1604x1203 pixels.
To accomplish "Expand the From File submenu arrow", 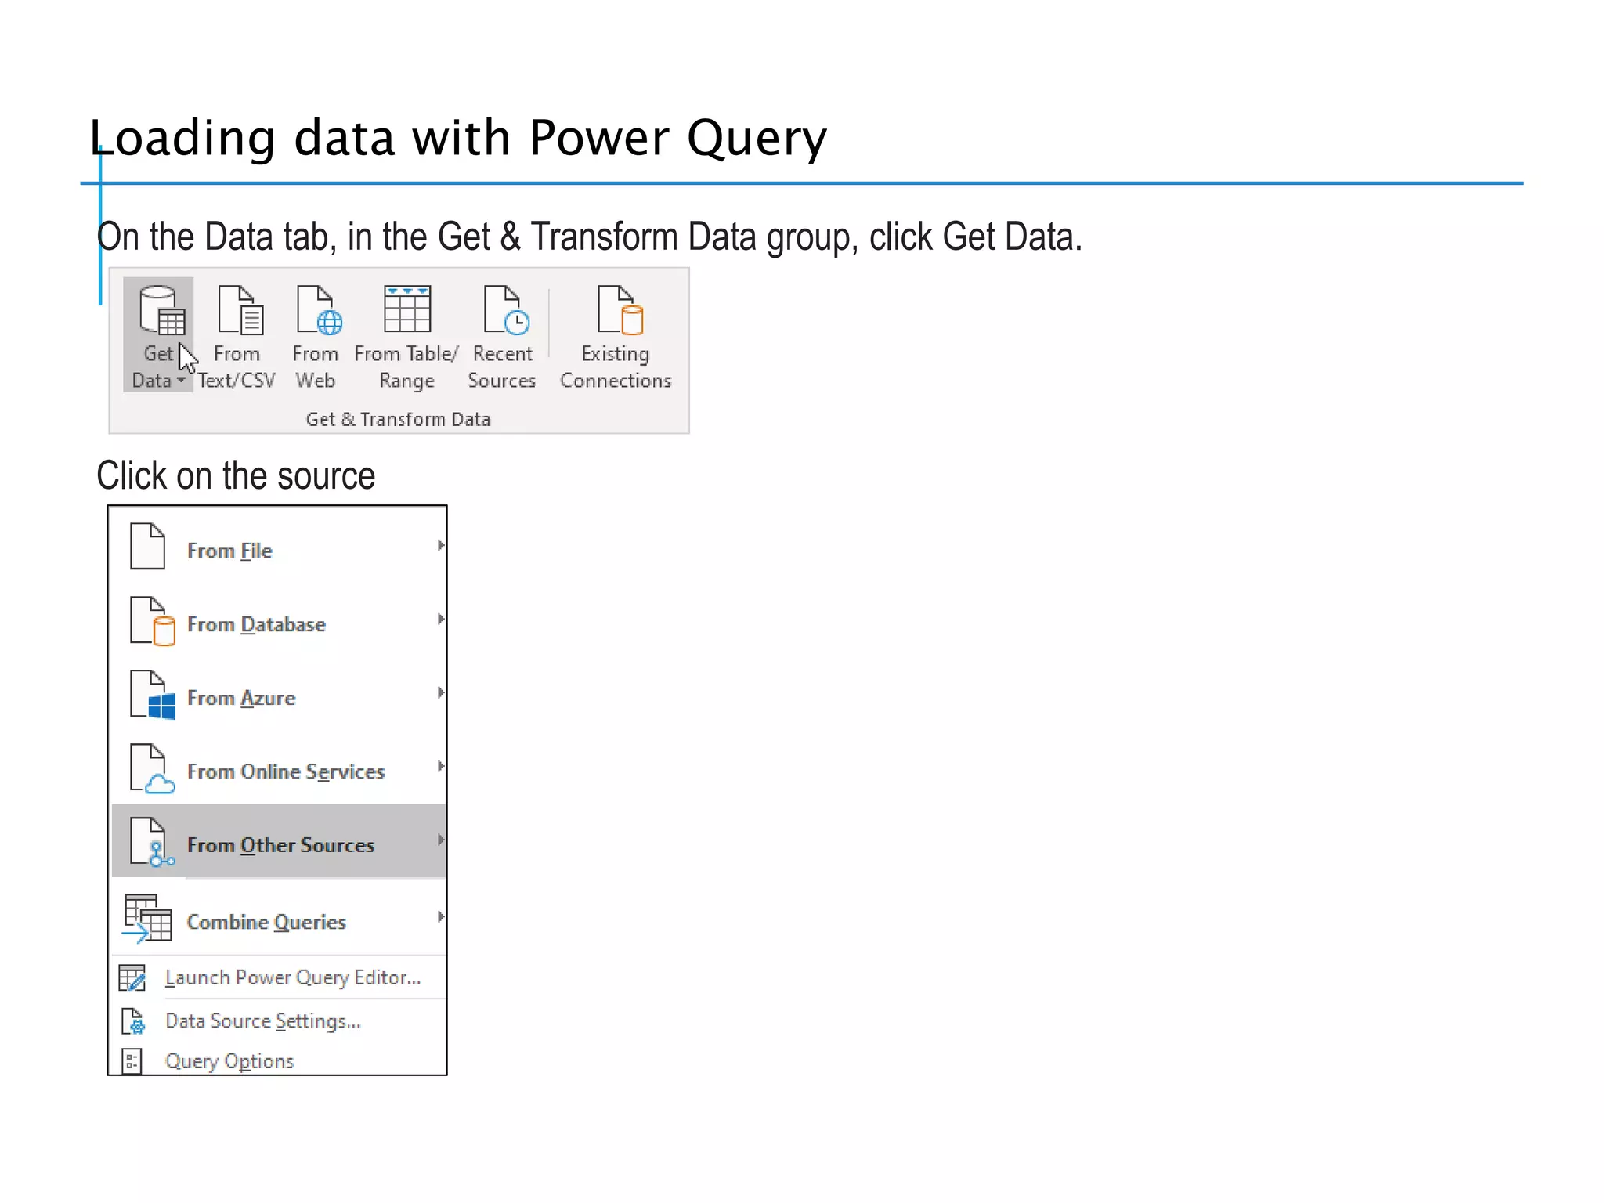I will (440, 545).
